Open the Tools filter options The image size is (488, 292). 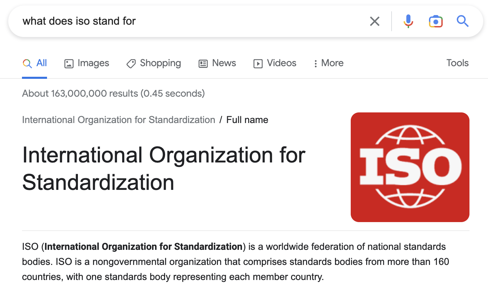coord(457,63)
